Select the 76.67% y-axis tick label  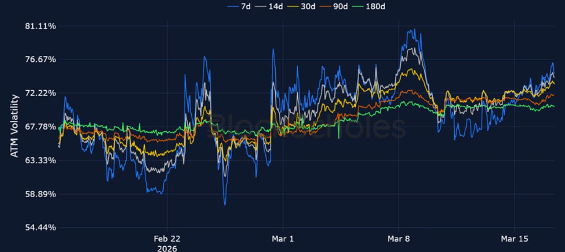click(41, 60)
